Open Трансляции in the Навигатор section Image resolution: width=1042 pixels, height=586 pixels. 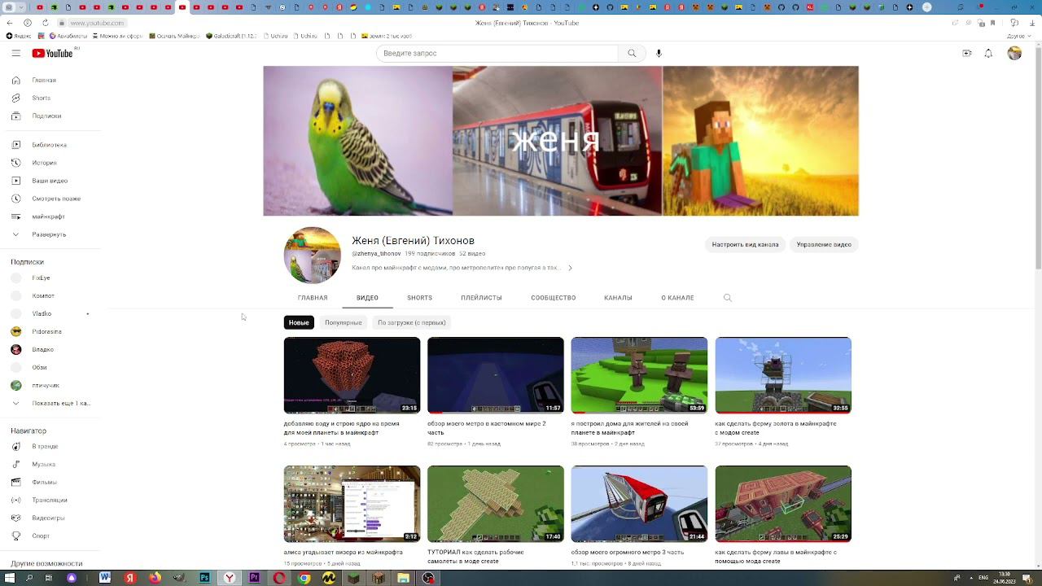[x=50, y=500]
